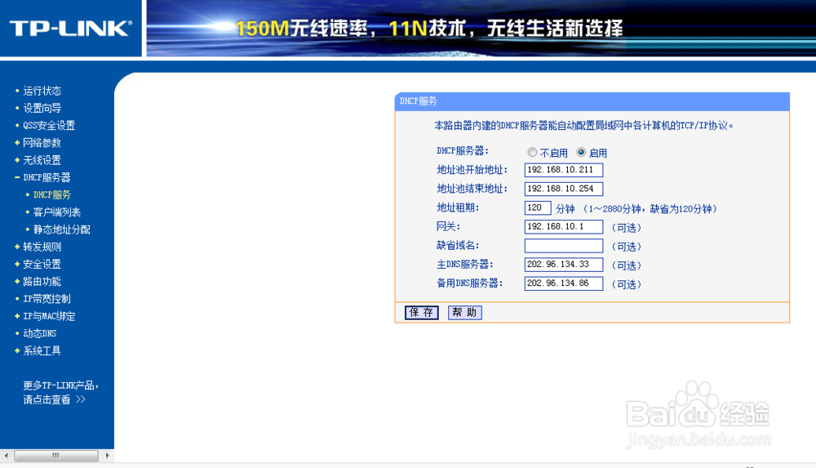Open the 客户端列表 submenu item
This screenshot has width=816, height=468.
point(57,212)
